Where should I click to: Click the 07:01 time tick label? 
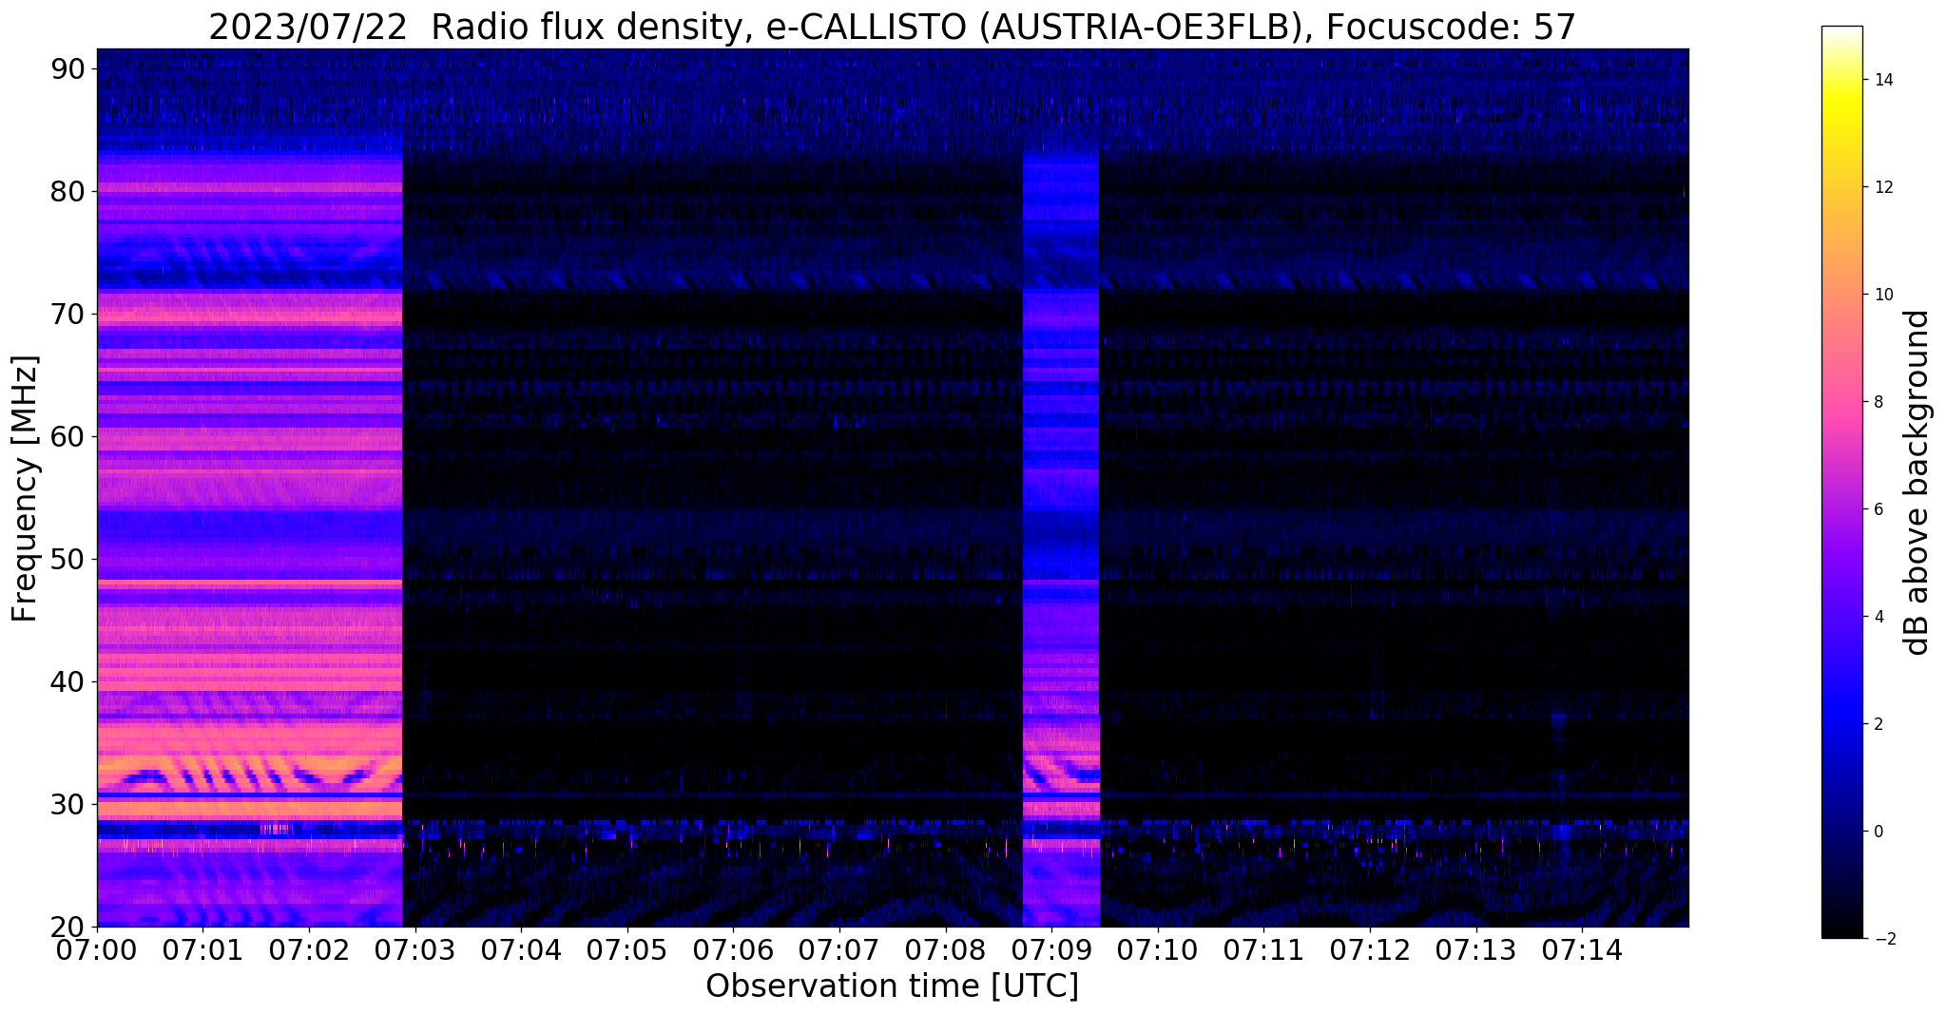pyautogui.click(x=202, y=950)
